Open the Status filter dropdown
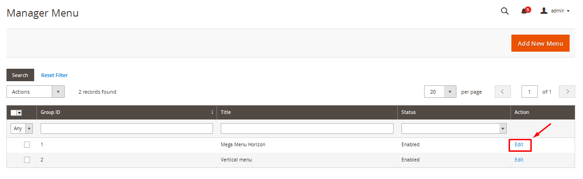 [454, 128]
